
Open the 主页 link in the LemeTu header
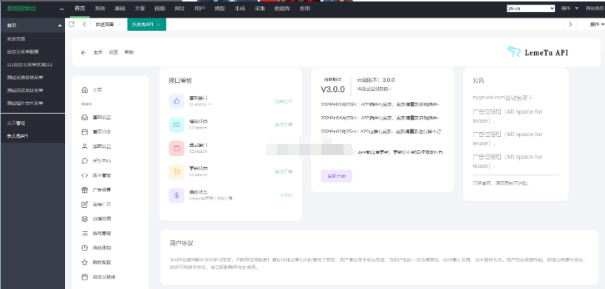[98, 52]
